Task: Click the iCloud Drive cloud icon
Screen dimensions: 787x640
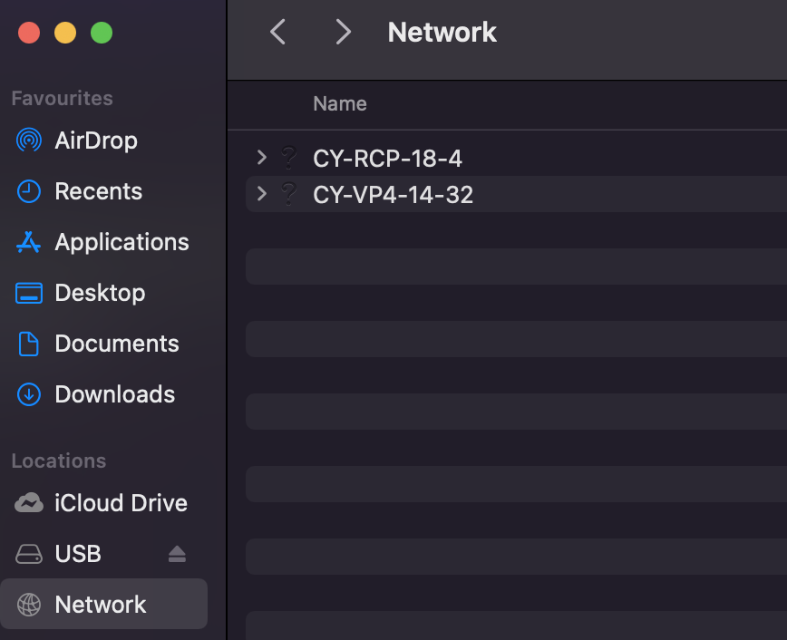Action: tap(29, 503)
